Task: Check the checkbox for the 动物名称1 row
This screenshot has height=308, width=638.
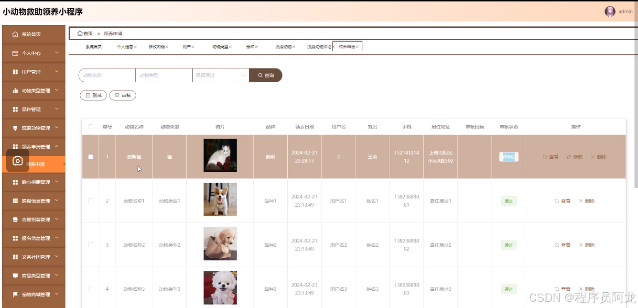Action: click(91, 201)
